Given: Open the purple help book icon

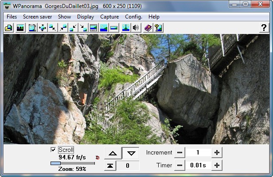Looking at the screenshot, I should [148, 28].
